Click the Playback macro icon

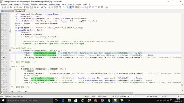pyautogui.click(x=96, y=7)
